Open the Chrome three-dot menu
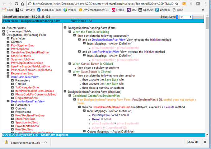Image resolution: width=211 pixels, height=149 pixels. point(205,4)
